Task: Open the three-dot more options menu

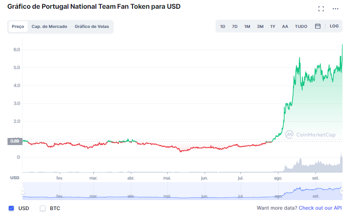Action: (x=335, y=9)
